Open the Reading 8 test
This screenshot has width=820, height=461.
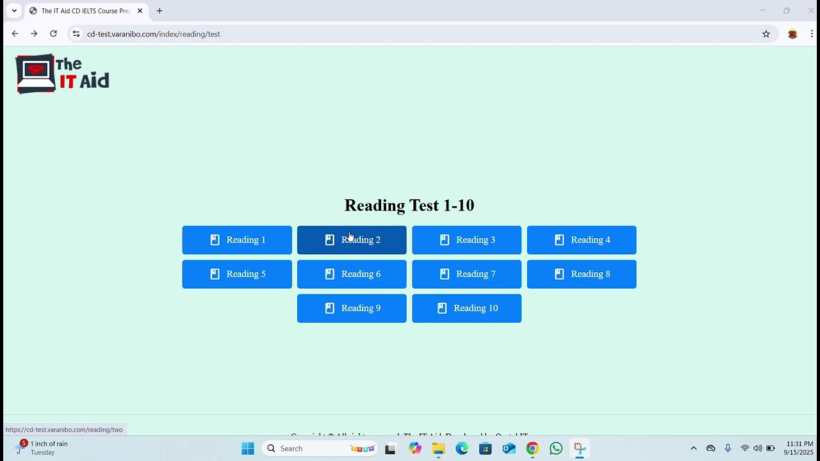coord(582,274)
